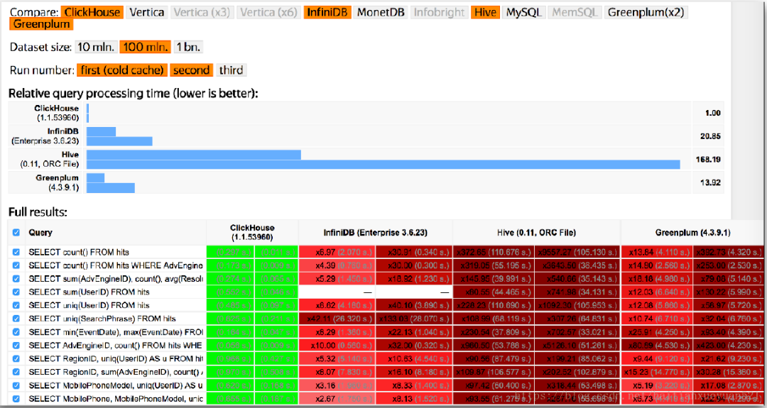Uncheck the SELECT count() FROM hits row
The height and width of the screenshot is (408, 767).
[x=16, y=252]
